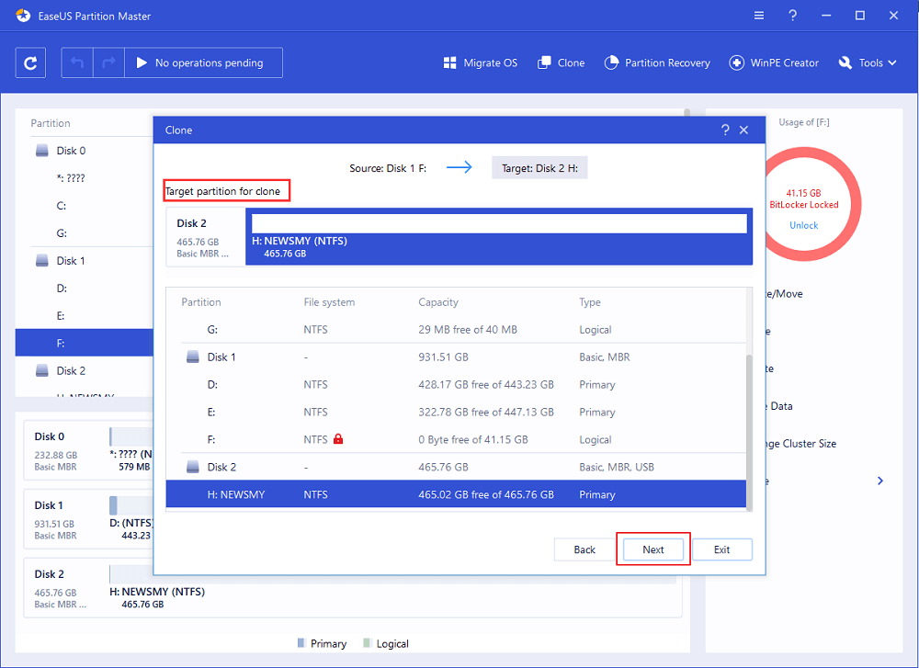Select E: partition in left list

[85, 316]
